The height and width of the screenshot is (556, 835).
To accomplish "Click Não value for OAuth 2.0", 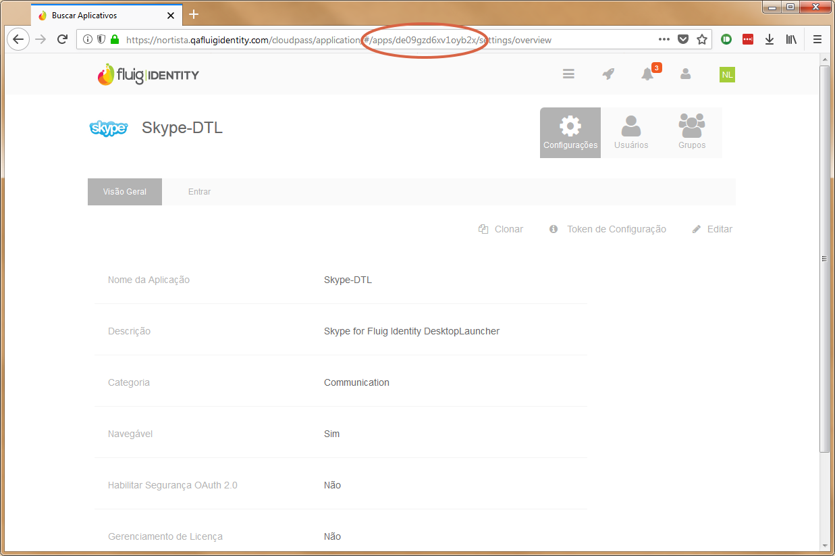I will click(332, 485).
